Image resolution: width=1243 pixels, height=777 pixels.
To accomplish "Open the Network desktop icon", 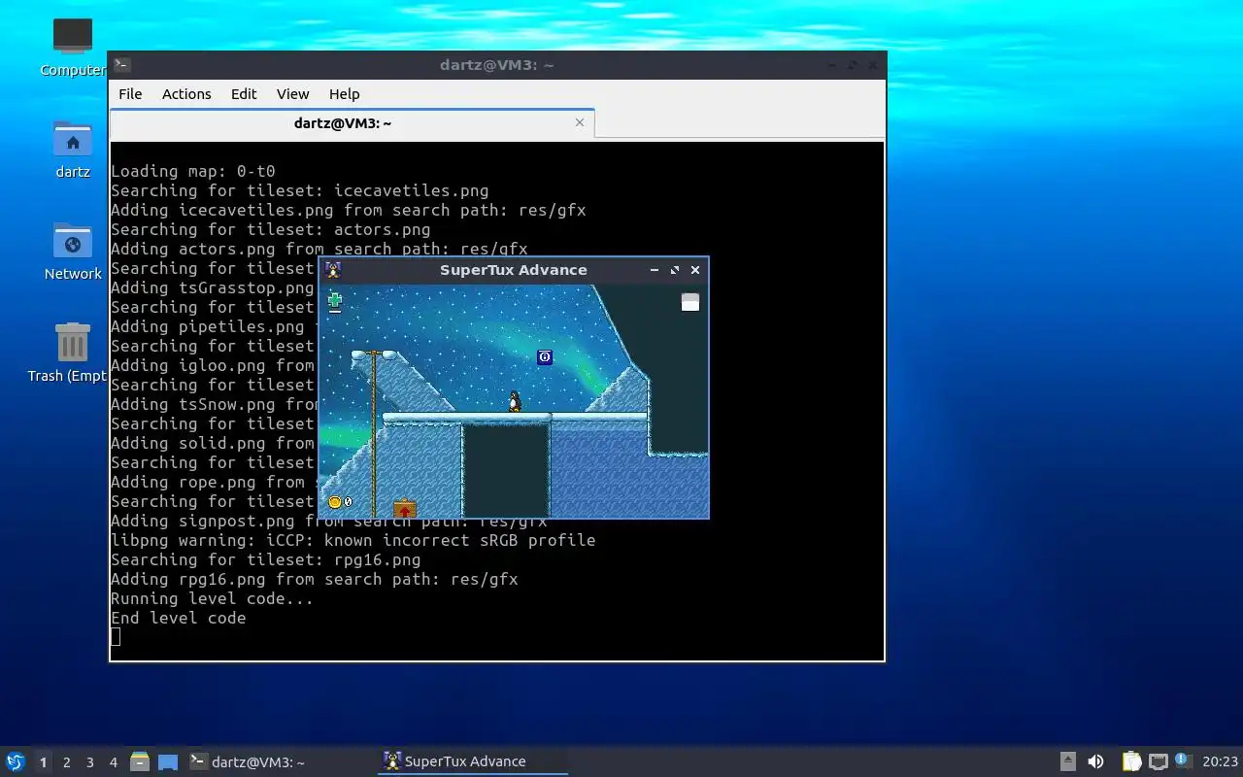I will point(73,251).
